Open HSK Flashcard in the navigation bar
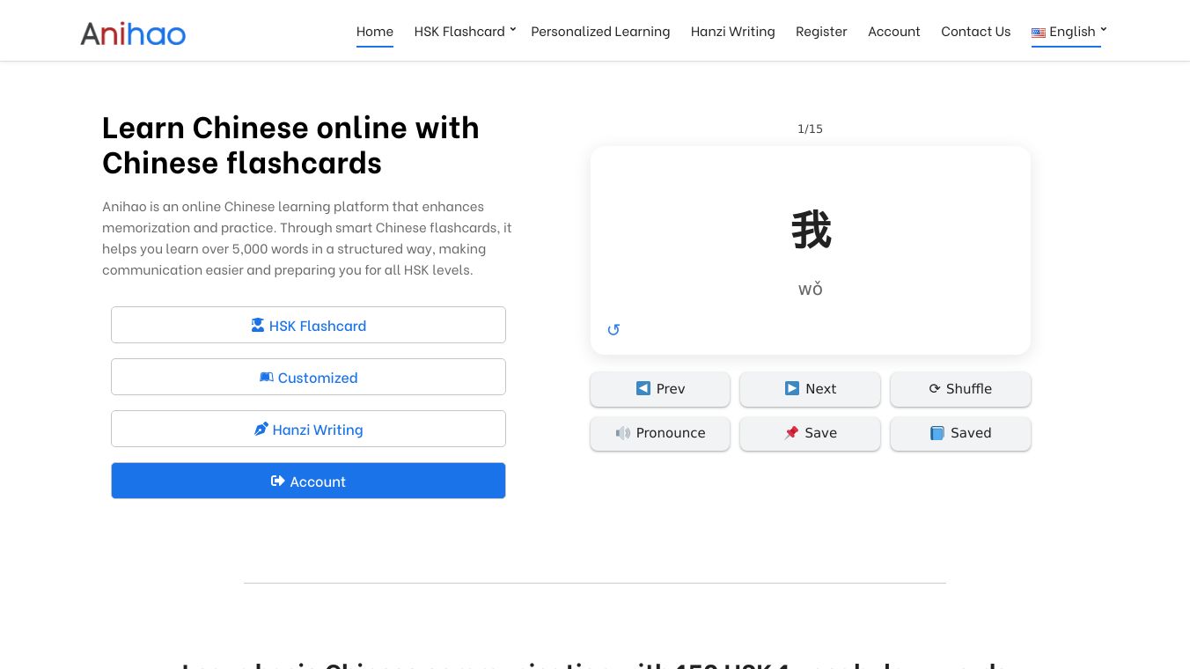This screenshot has height=669, width=1190. 459,32
